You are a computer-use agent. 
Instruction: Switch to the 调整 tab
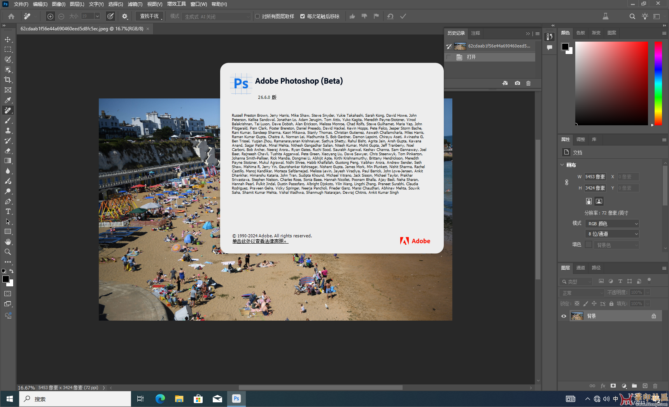[x=581, y=139]
